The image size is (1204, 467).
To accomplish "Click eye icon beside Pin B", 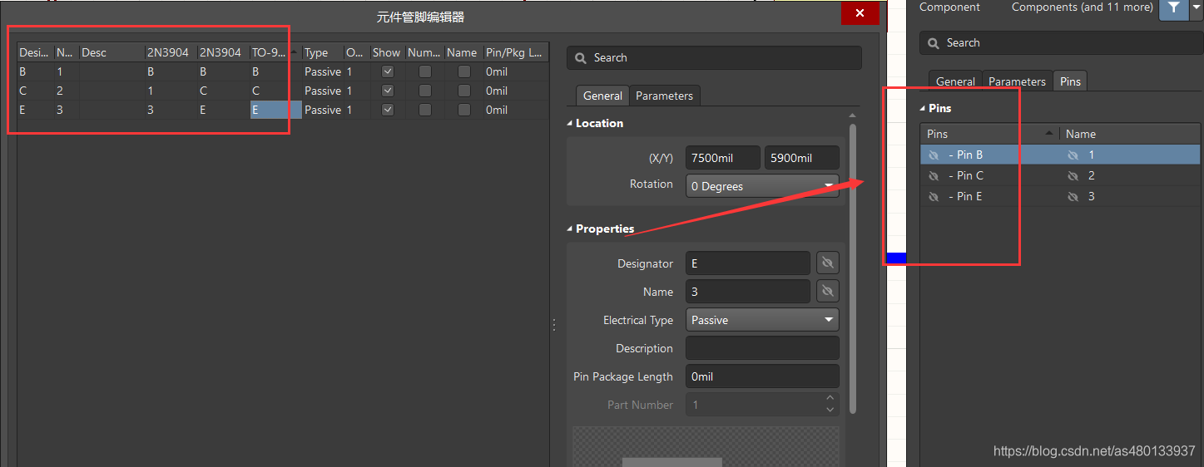I will coord(934,155).
